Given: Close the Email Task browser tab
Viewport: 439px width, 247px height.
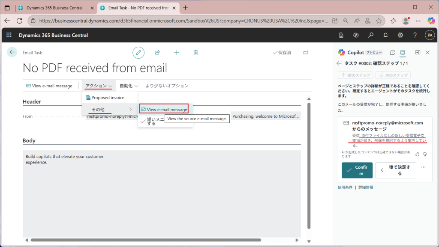Looking at the screenshot, I should click(x=174, y=8).
